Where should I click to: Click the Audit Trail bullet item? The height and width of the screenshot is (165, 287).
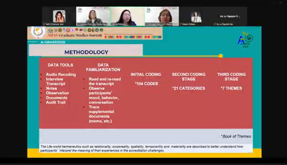(56, 102)
